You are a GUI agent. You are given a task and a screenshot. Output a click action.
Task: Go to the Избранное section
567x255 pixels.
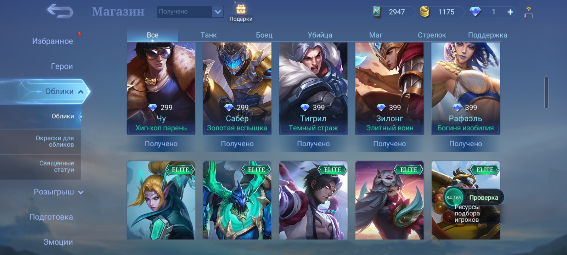[x=52, y=41]
